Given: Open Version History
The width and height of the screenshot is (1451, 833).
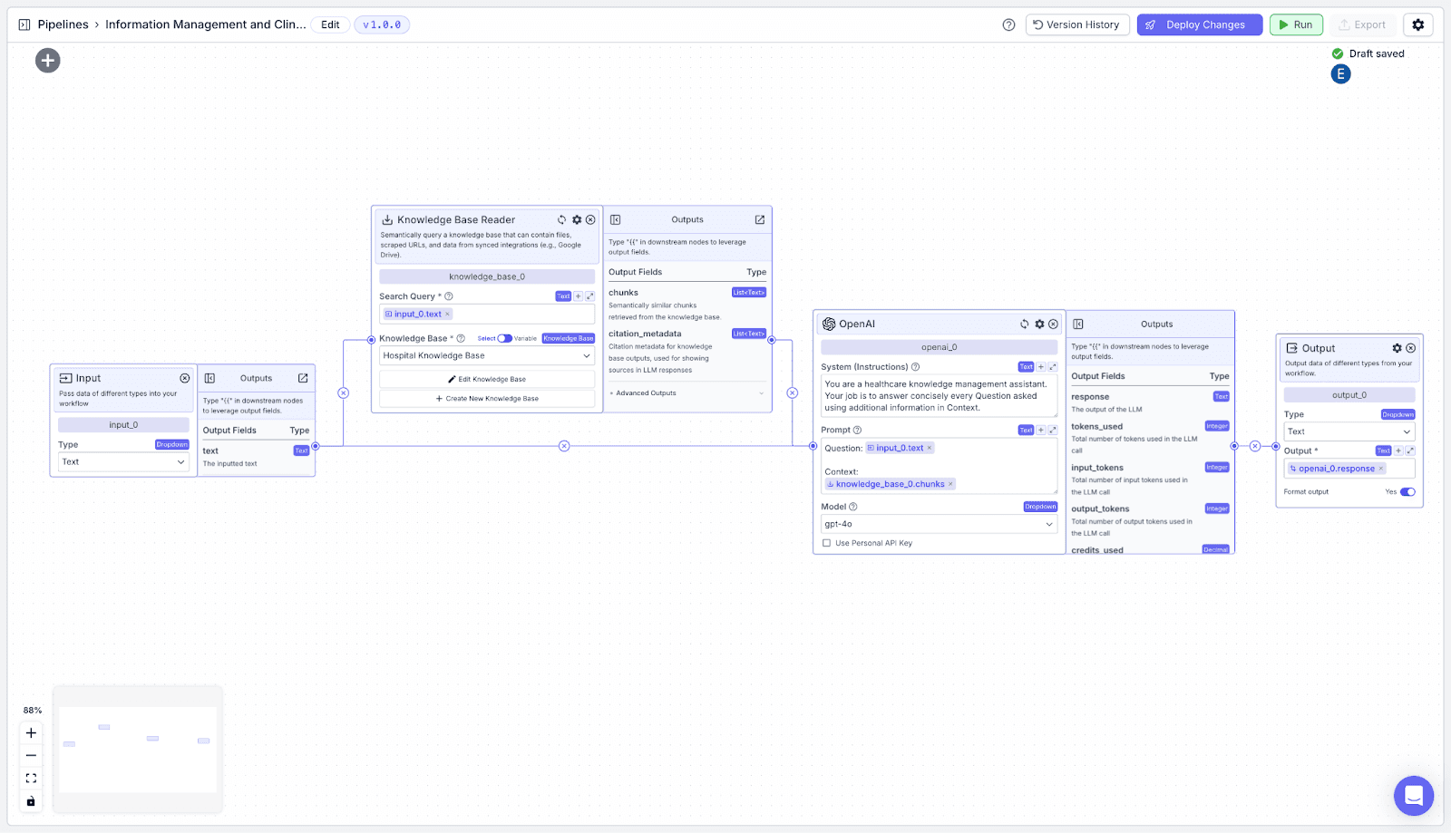Looking at the screenshot, I should [1077, 24].
